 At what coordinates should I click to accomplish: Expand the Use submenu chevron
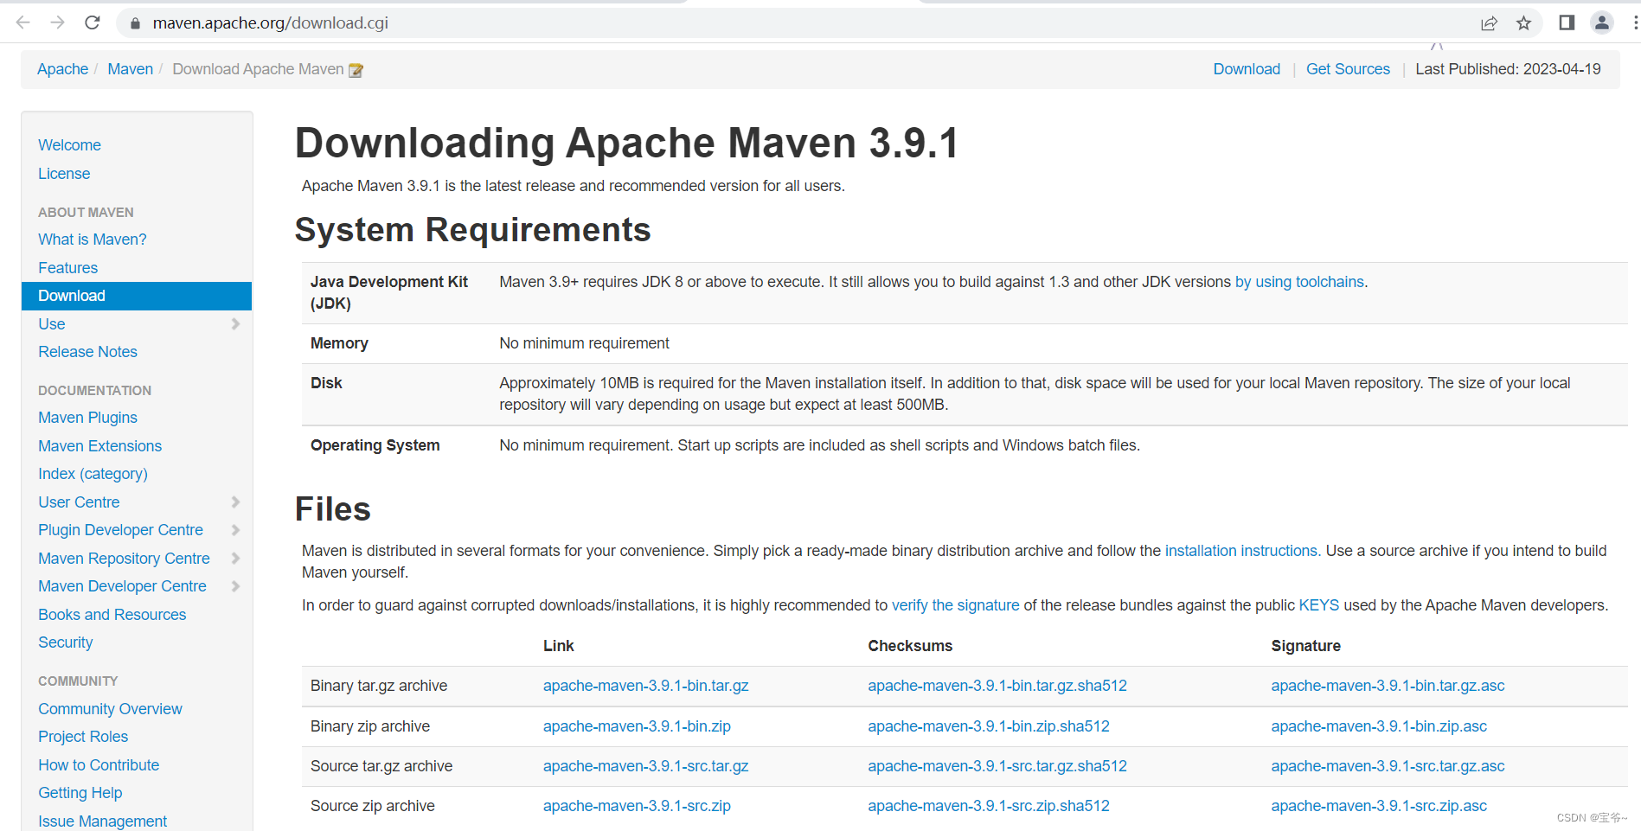click(x=235, y=323)
